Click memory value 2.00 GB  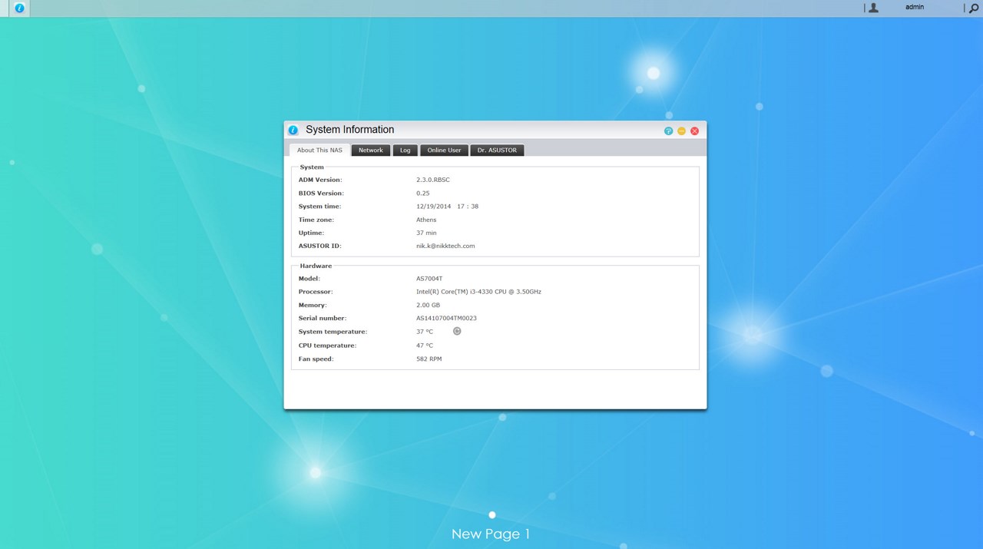click(x=428, y=305)
